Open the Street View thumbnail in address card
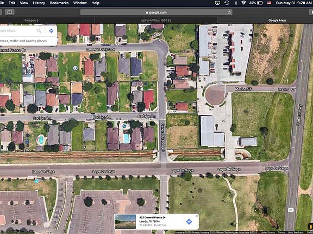 tap(125, 222)
